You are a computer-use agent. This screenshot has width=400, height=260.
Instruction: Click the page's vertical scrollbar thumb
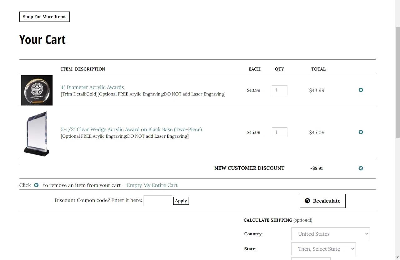(397, 82)
